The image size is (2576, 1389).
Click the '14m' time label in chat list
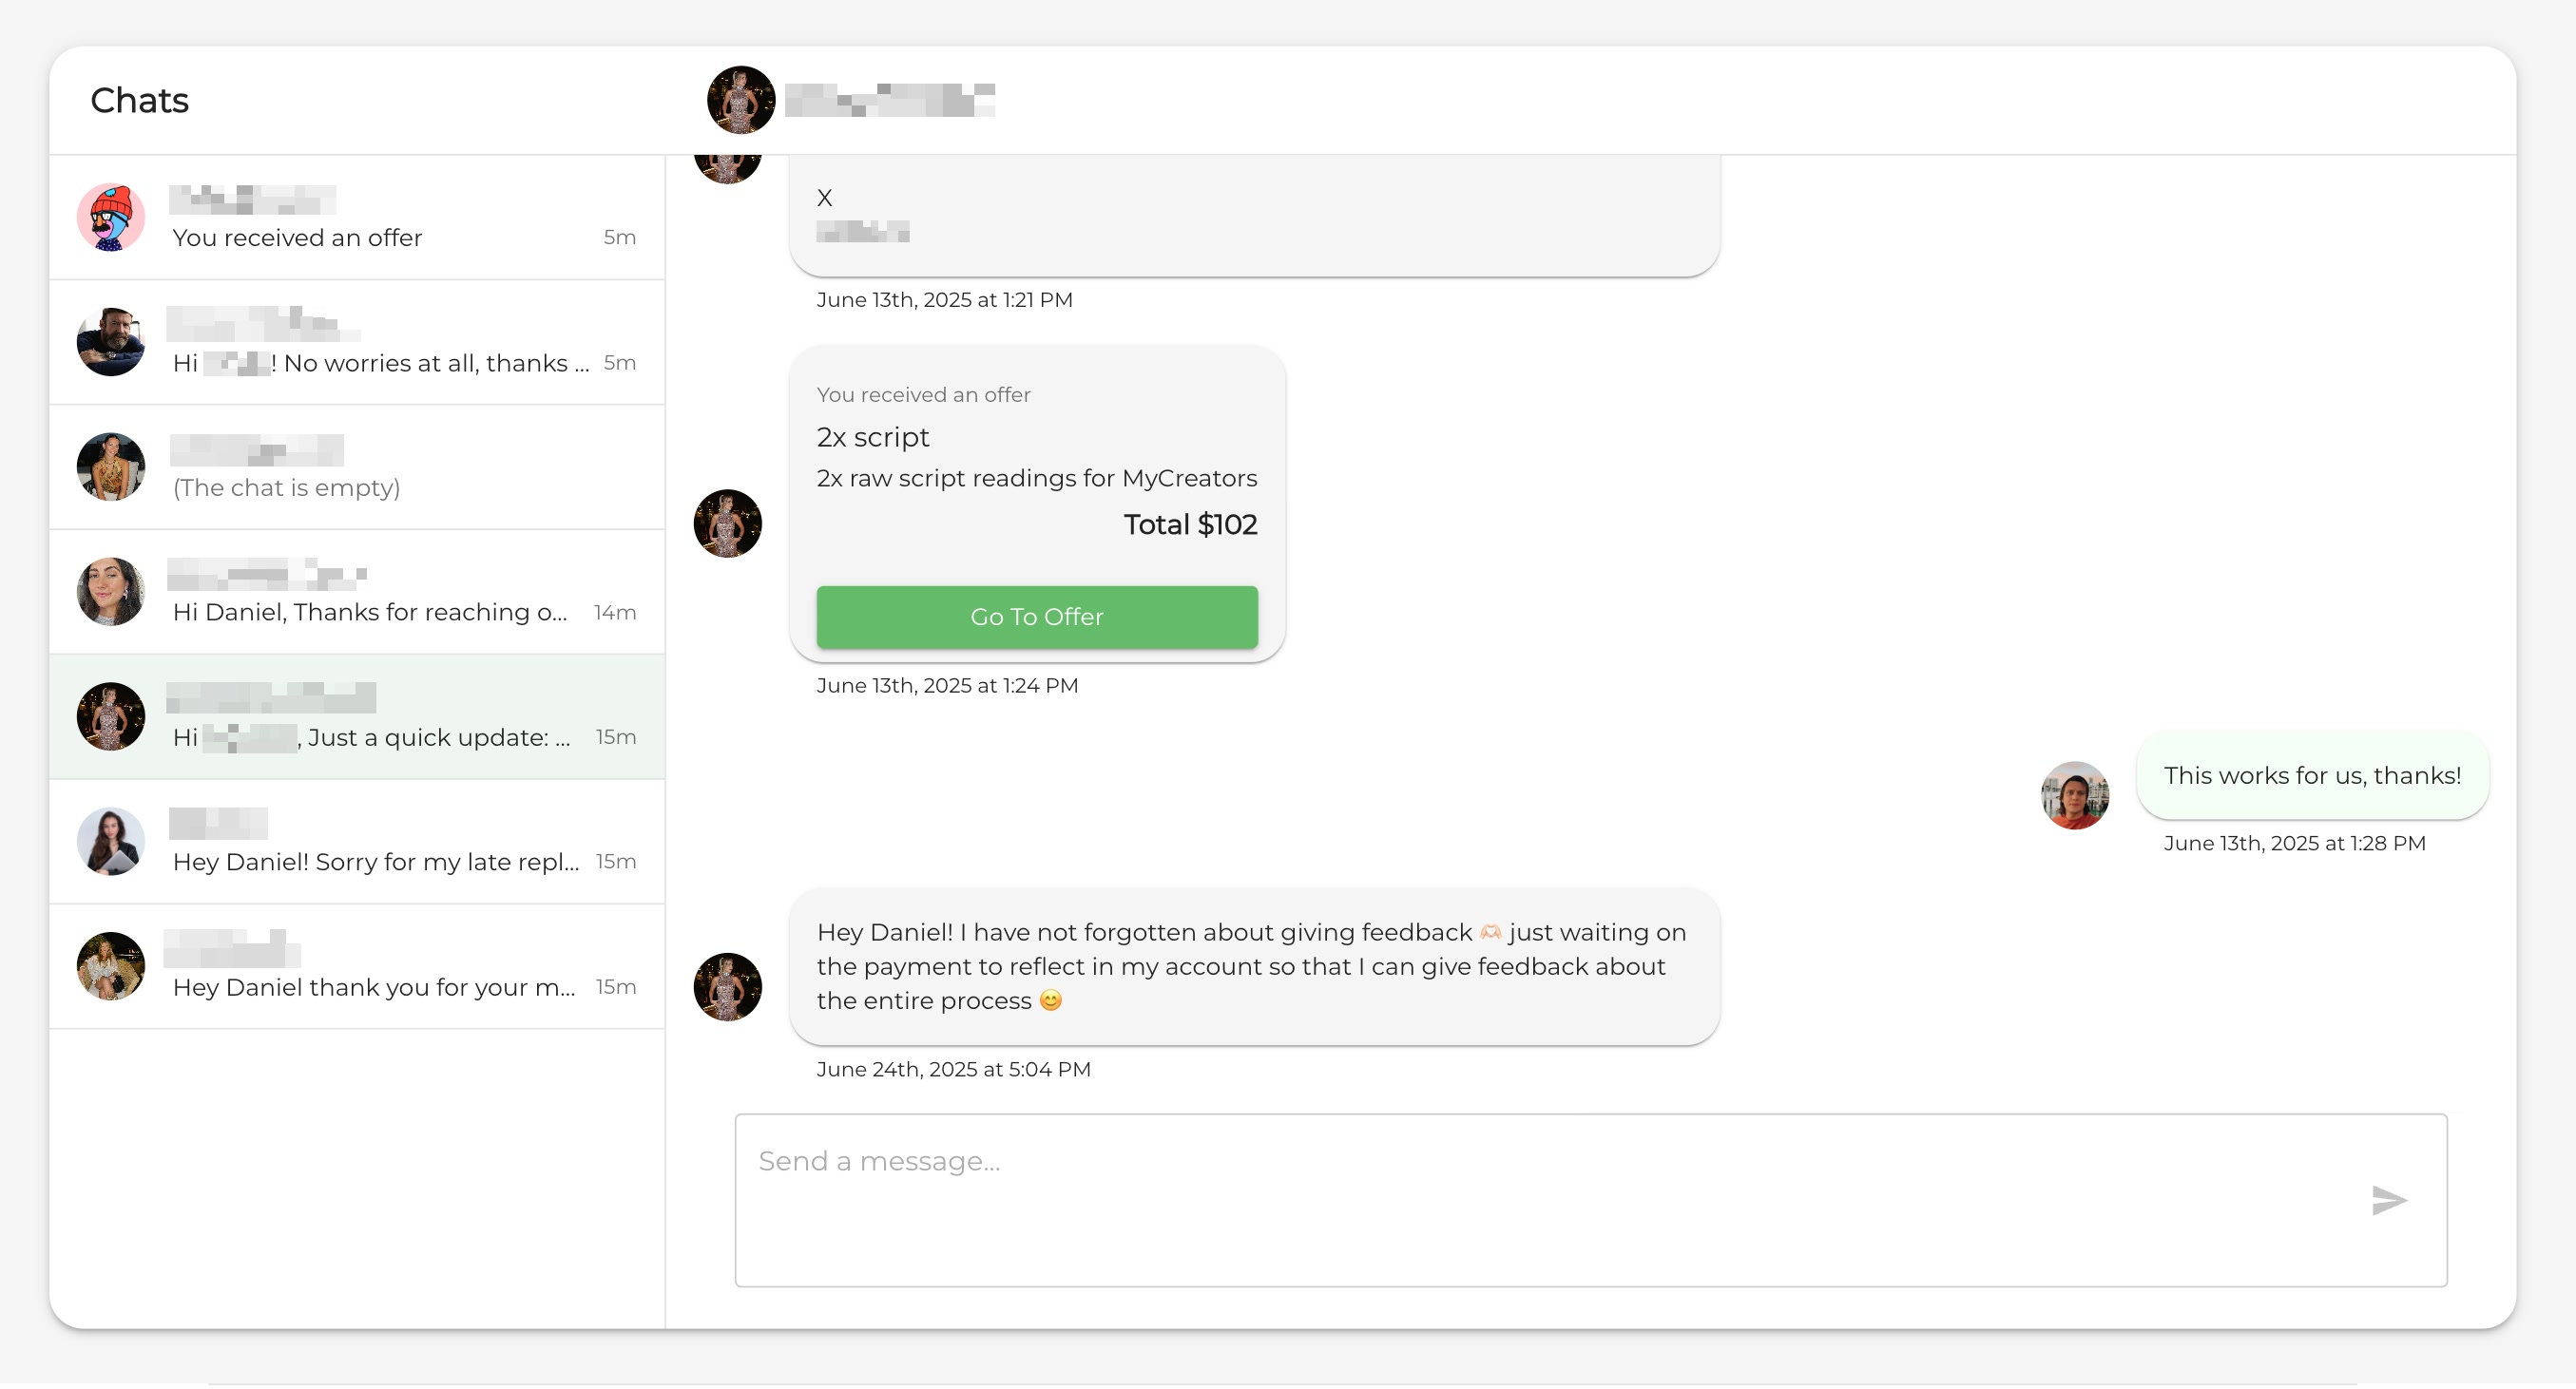[615, 613]
